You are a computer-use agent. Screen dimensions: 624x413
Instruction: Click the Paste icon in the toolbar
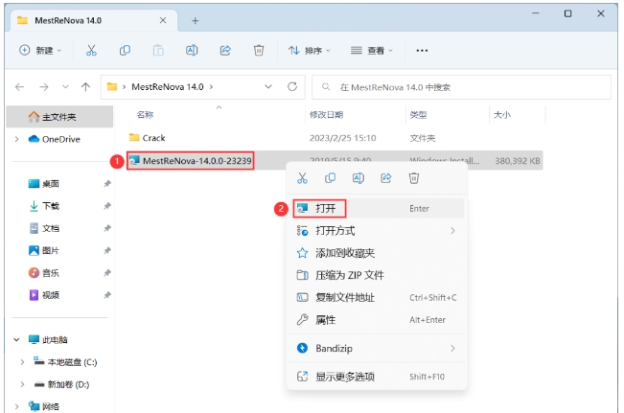(158, 51)
